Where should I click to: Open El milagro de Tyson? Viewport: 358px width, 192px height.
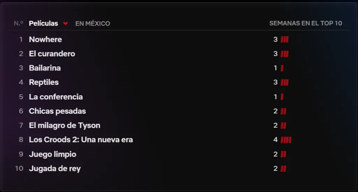(65, 125)
